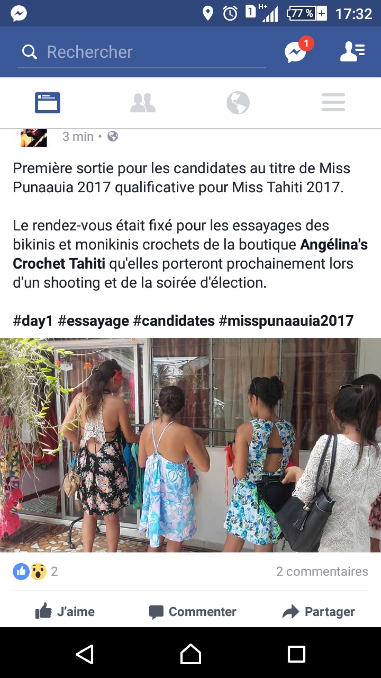The width and height of the screenshot is (381, 678).
Task: View the like and wow reactions
Action: coord(35,571)
